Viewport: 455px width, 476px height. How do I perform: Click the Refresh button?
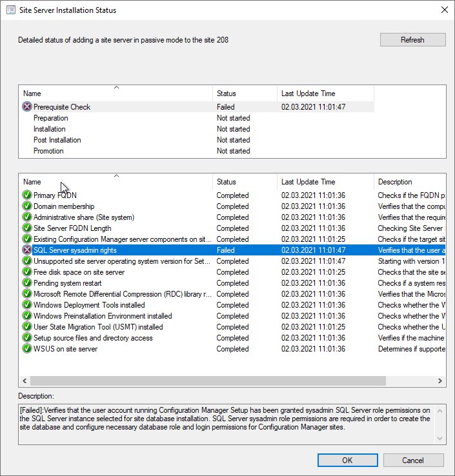(413, 40)
